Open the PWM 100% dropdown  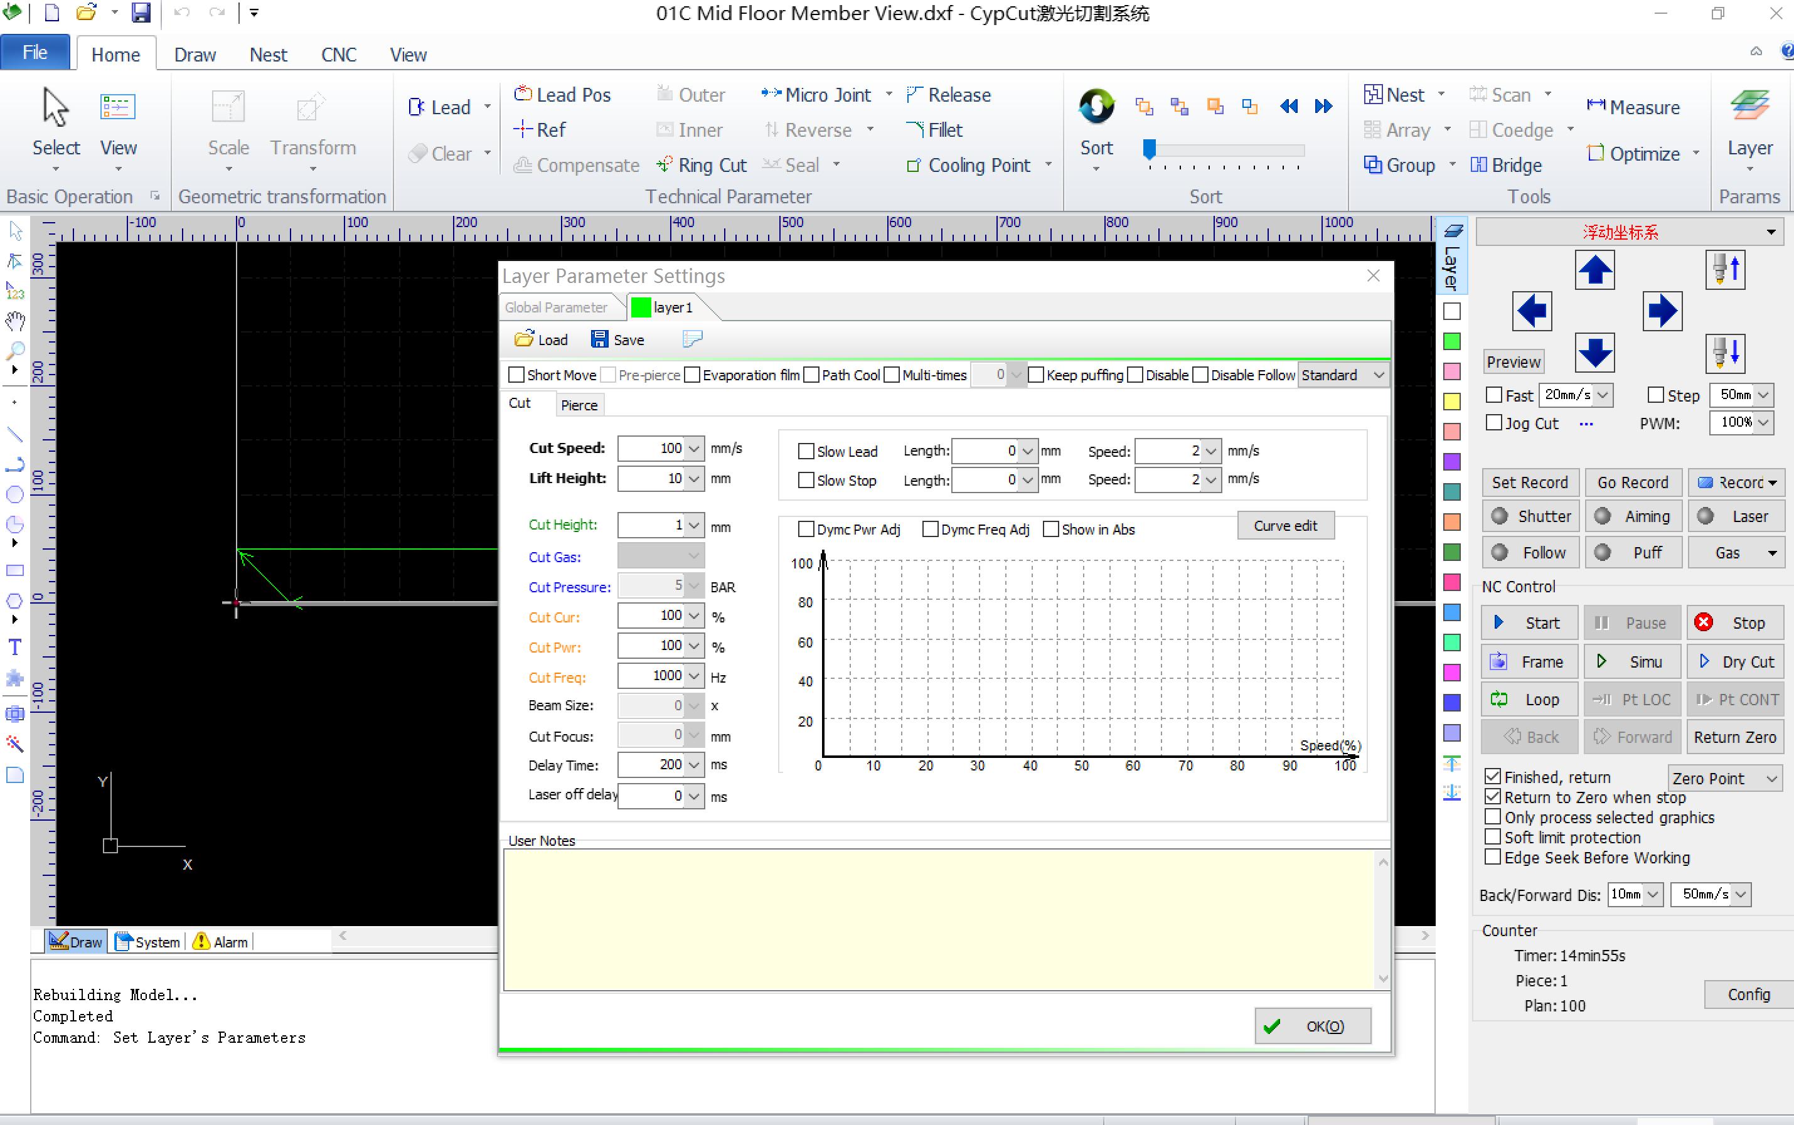point(1763,423)
